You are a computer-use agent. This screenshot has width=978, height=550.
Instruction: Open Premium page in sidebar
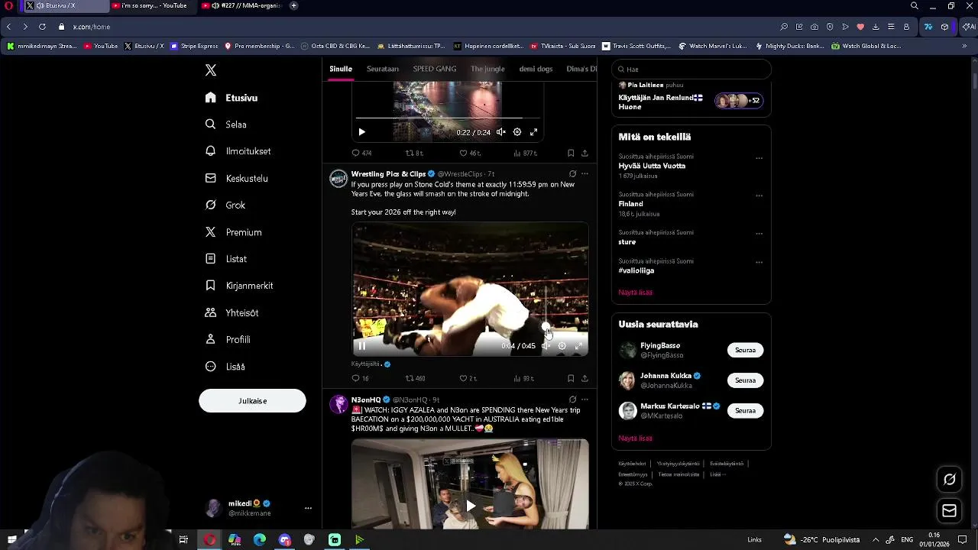[x=234, y=232]
